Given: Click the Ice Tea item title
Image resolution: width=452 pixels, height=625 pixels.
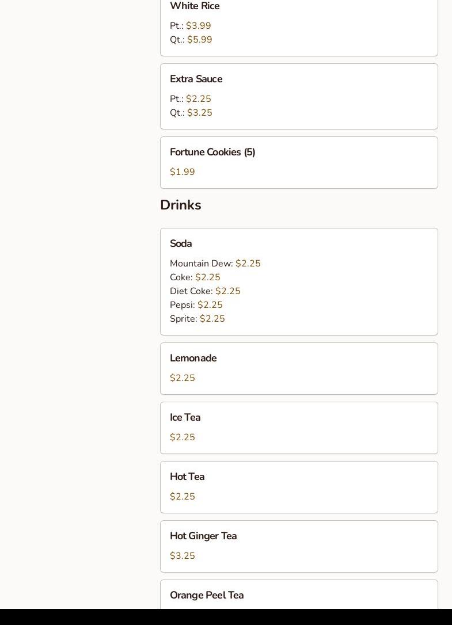Looking at the screenshot, I should click(x=185, y=418).
